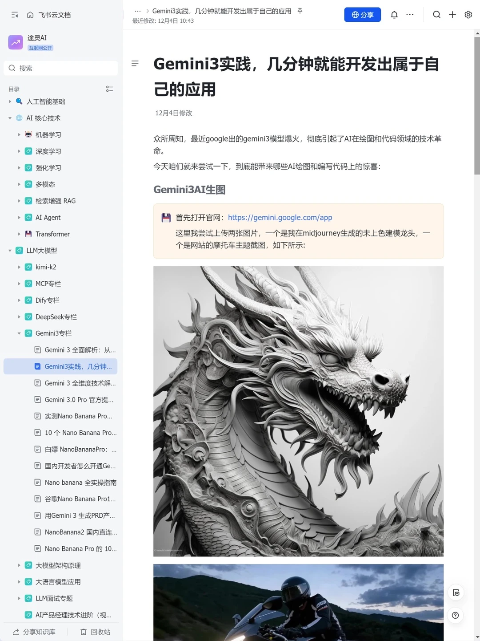Expand the 大模型架构原理 node
This screenshot has height=641, width=480.
click(x=19, y=565)
